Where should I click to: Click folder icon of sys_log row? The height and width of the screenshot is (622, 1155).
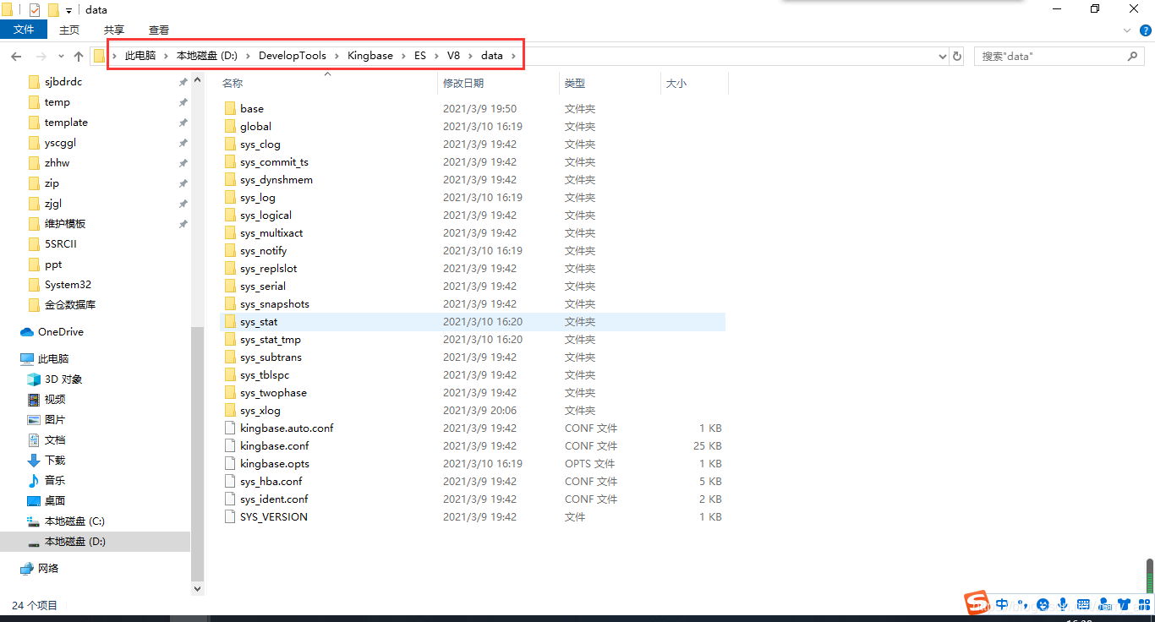point(230,197)
